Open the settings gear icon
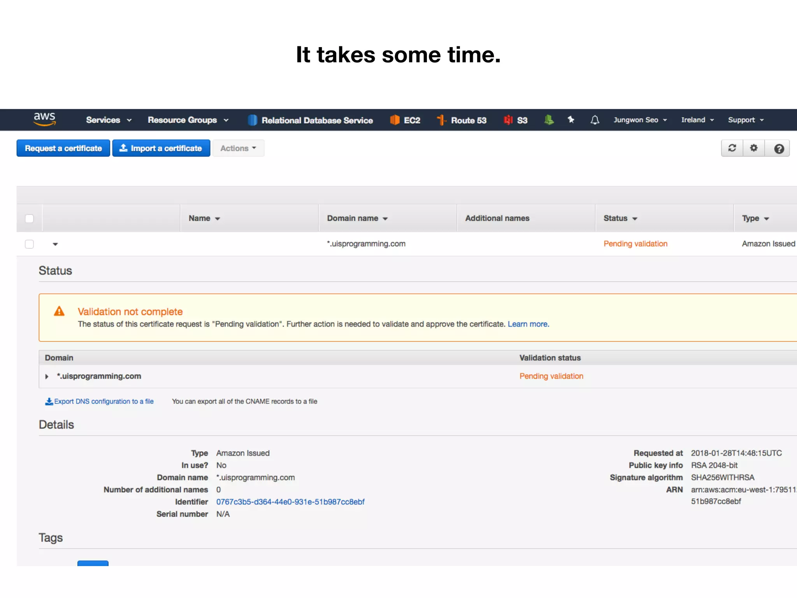The image size is (797, 598). [x=754, y=148]
